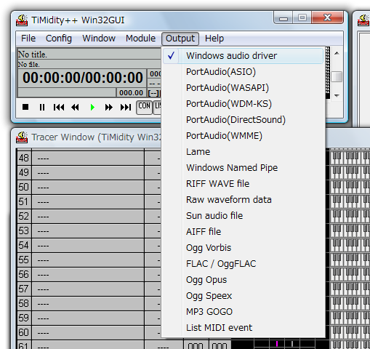Select FLAC / OggFLAC output
The width and height of the screenshot is (370, 349).
pos(243,264)
